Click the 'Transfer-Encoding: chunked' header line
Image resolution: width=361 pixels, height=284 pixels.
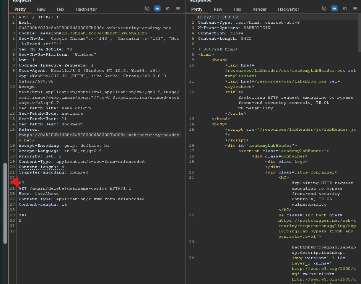[54, 172]
